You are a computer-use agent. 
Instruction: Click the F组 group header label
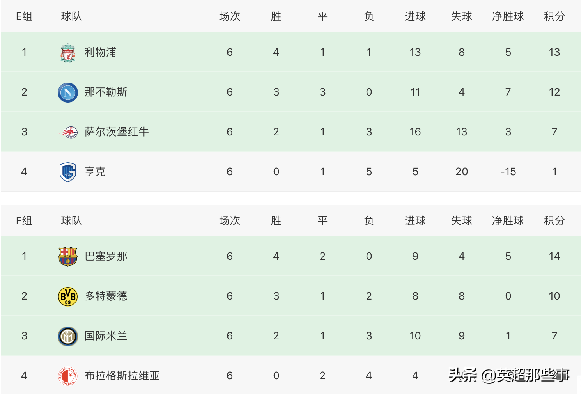point(24,221)
